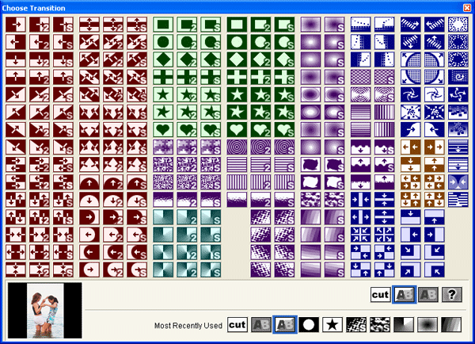Select blue curved-page transition with right arrow

(410, 129)
